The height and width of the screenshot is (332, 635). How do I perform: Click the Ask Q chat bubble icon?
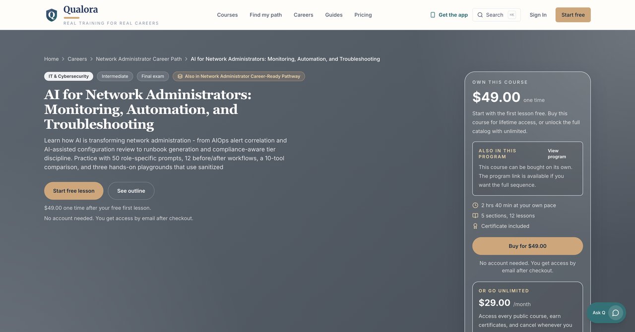(616, 313)
